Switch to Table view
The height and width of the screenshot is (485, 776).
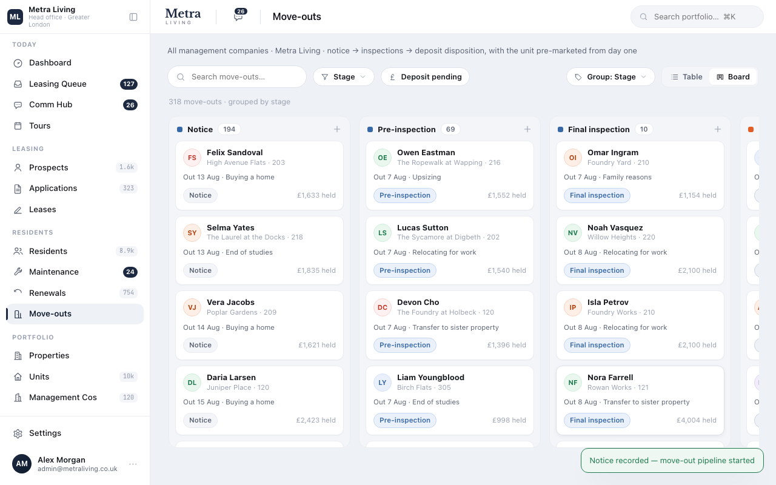tap(686, 77)
